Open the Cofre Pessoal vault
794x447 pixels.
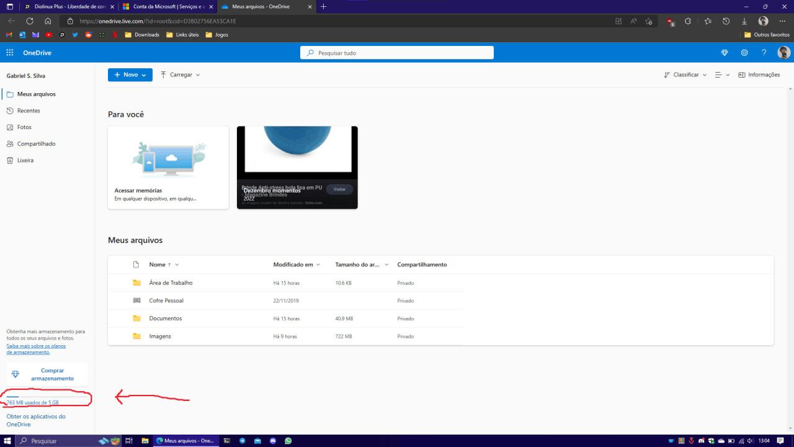point(166,300)
